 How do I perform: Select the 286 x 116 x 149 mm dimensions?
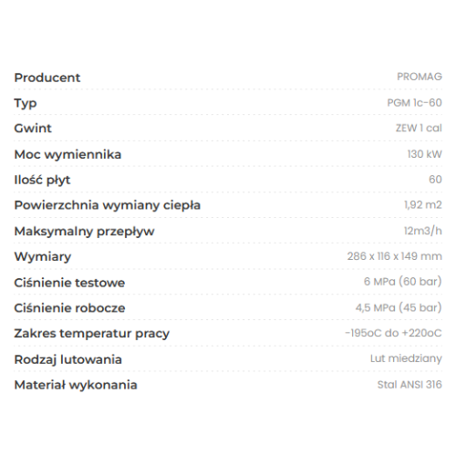pyautogui.click(x=394, y=256)
